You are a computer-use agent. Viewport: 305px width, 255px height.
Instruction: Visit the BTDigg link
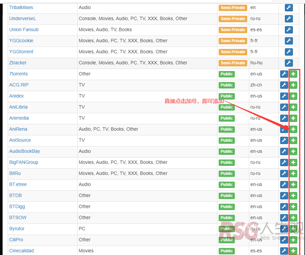tap(17, 207)
